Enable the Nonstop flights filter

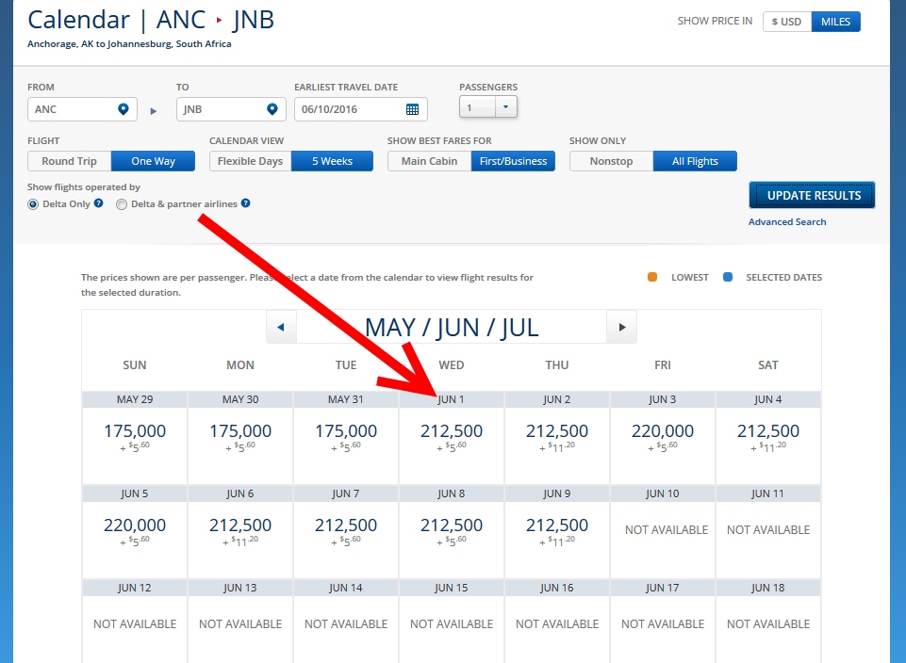pyautogui.click(x=610, y=160)
